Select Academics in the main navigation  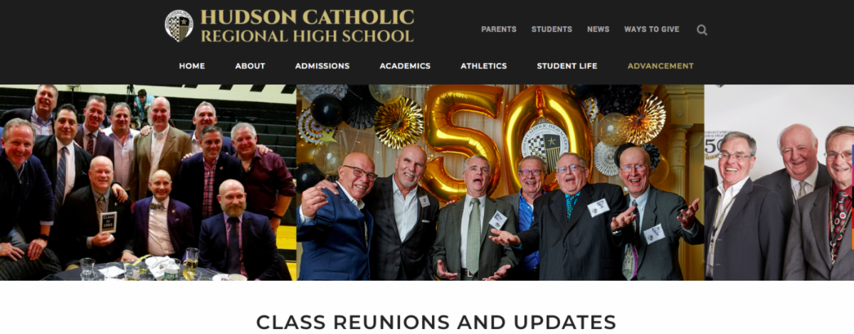[405, 66]
